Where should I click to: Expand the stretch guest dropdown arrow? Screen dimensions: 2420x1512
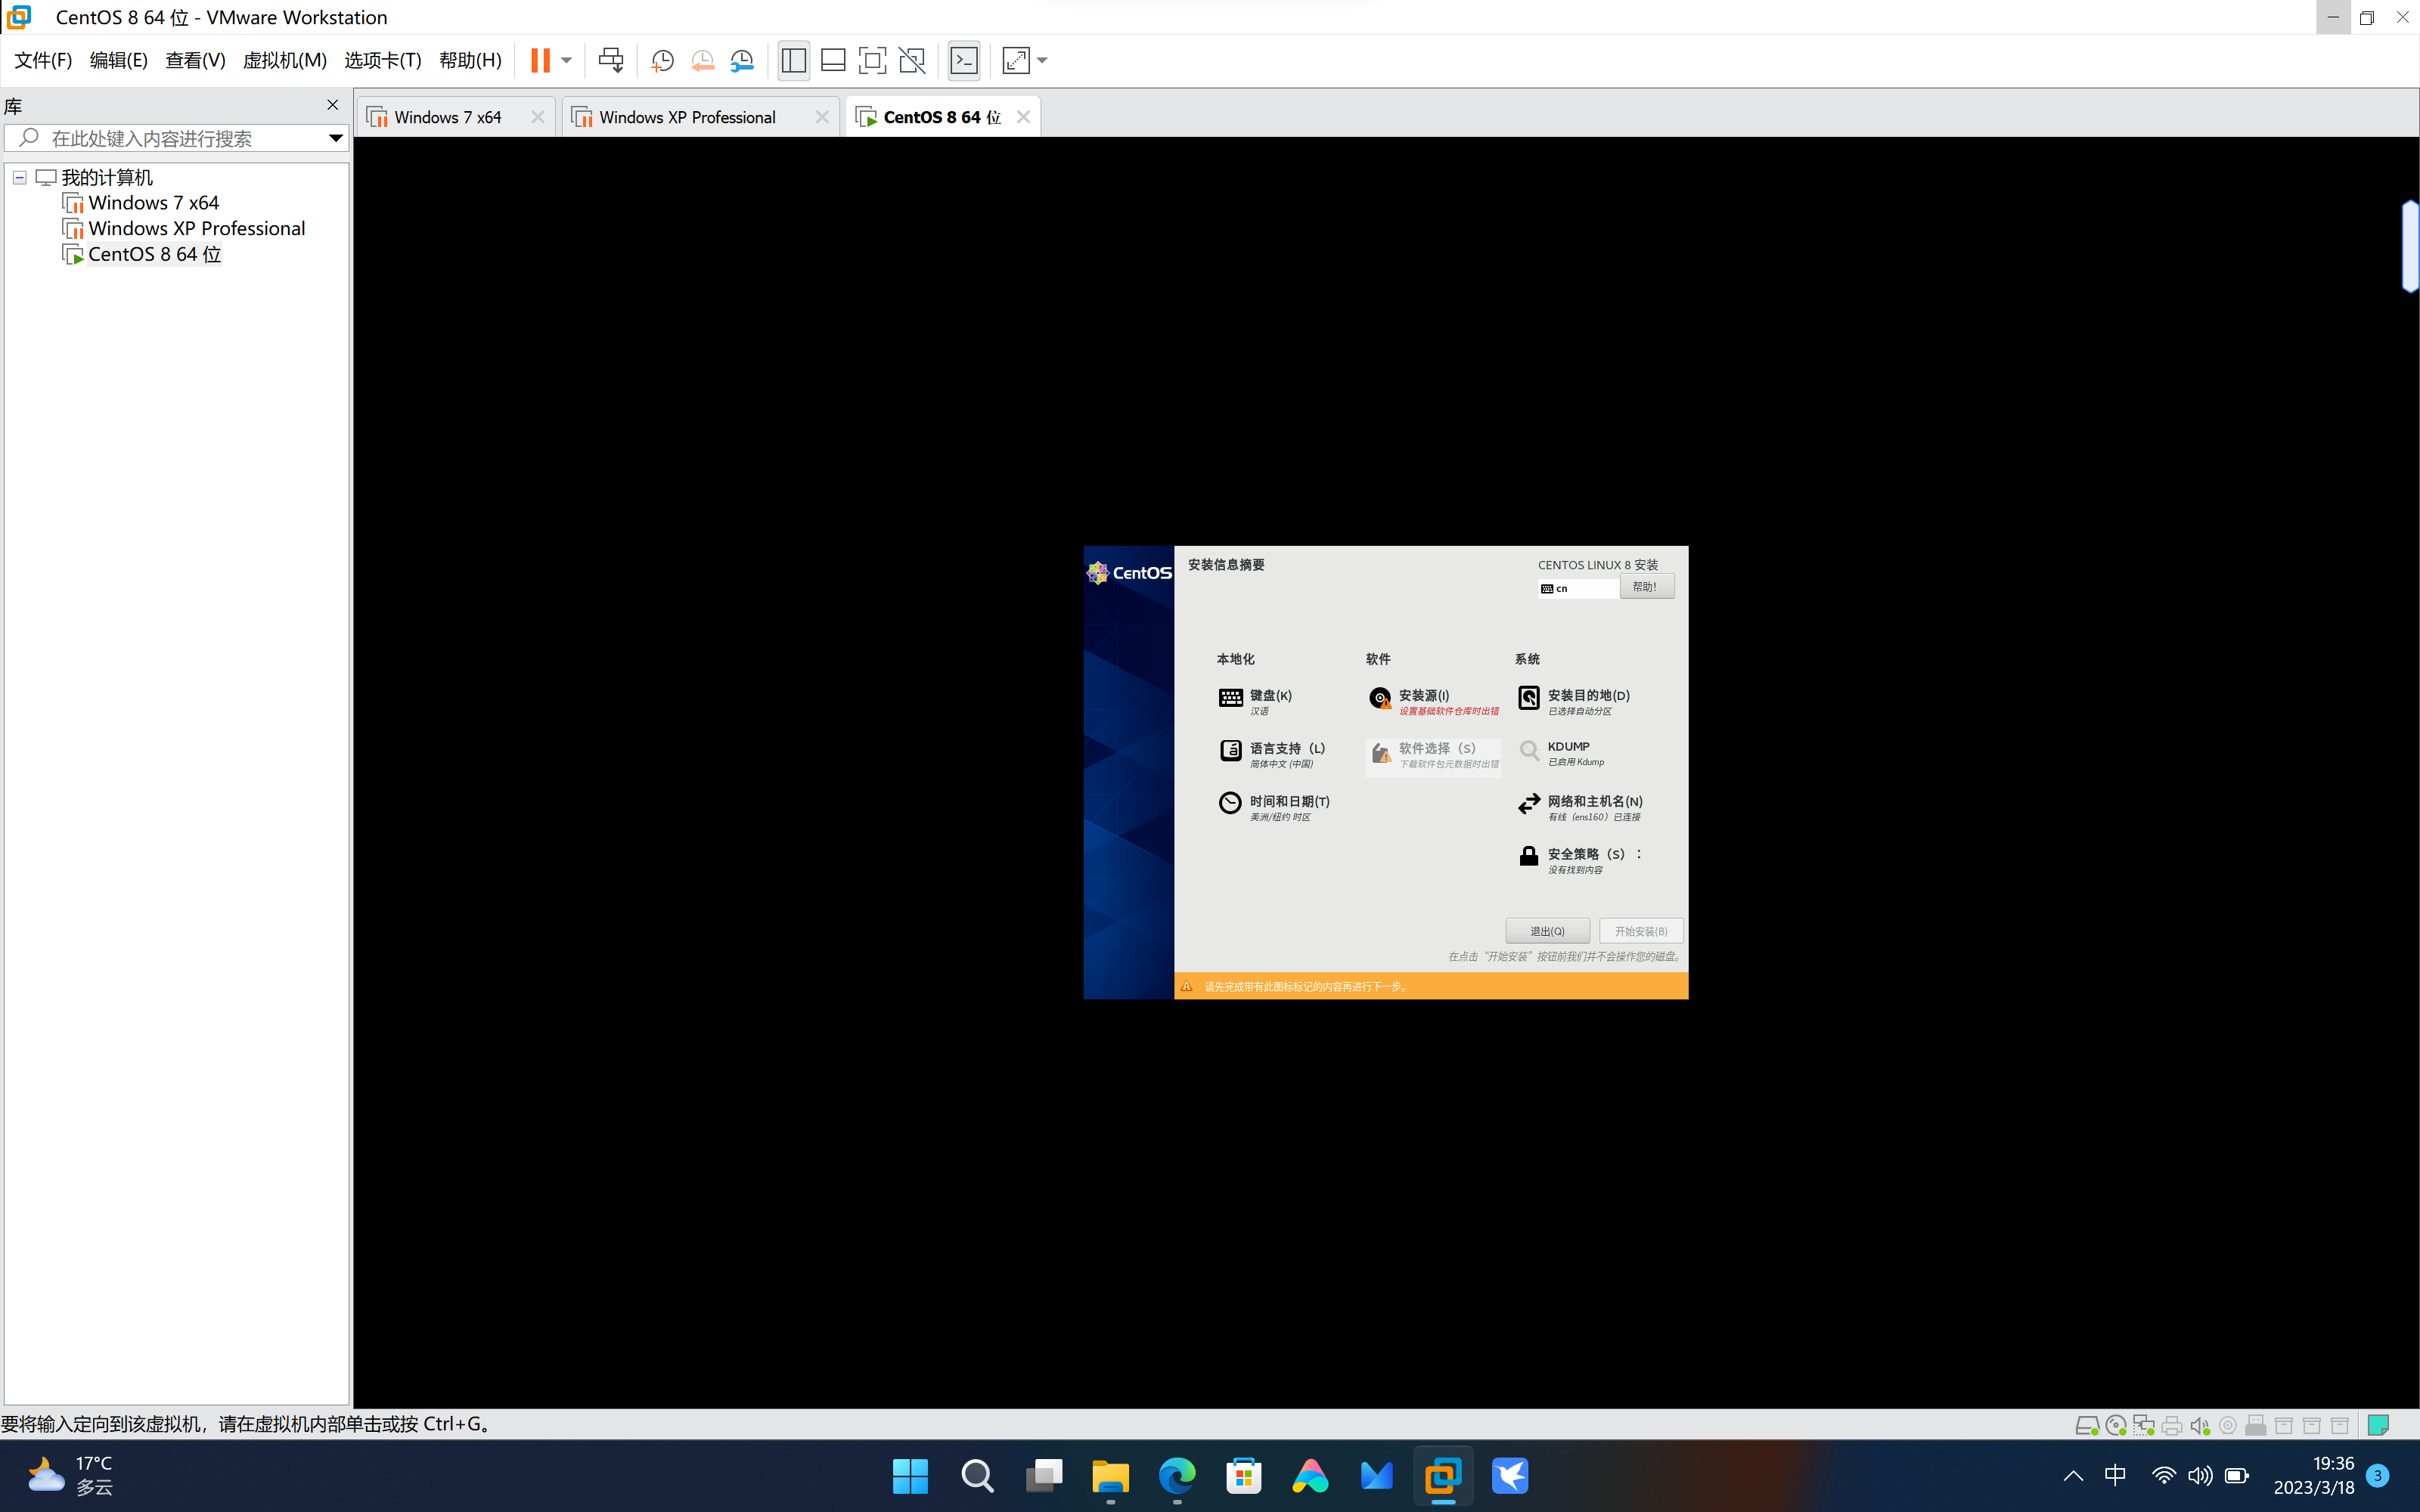tap(1042, 60)
